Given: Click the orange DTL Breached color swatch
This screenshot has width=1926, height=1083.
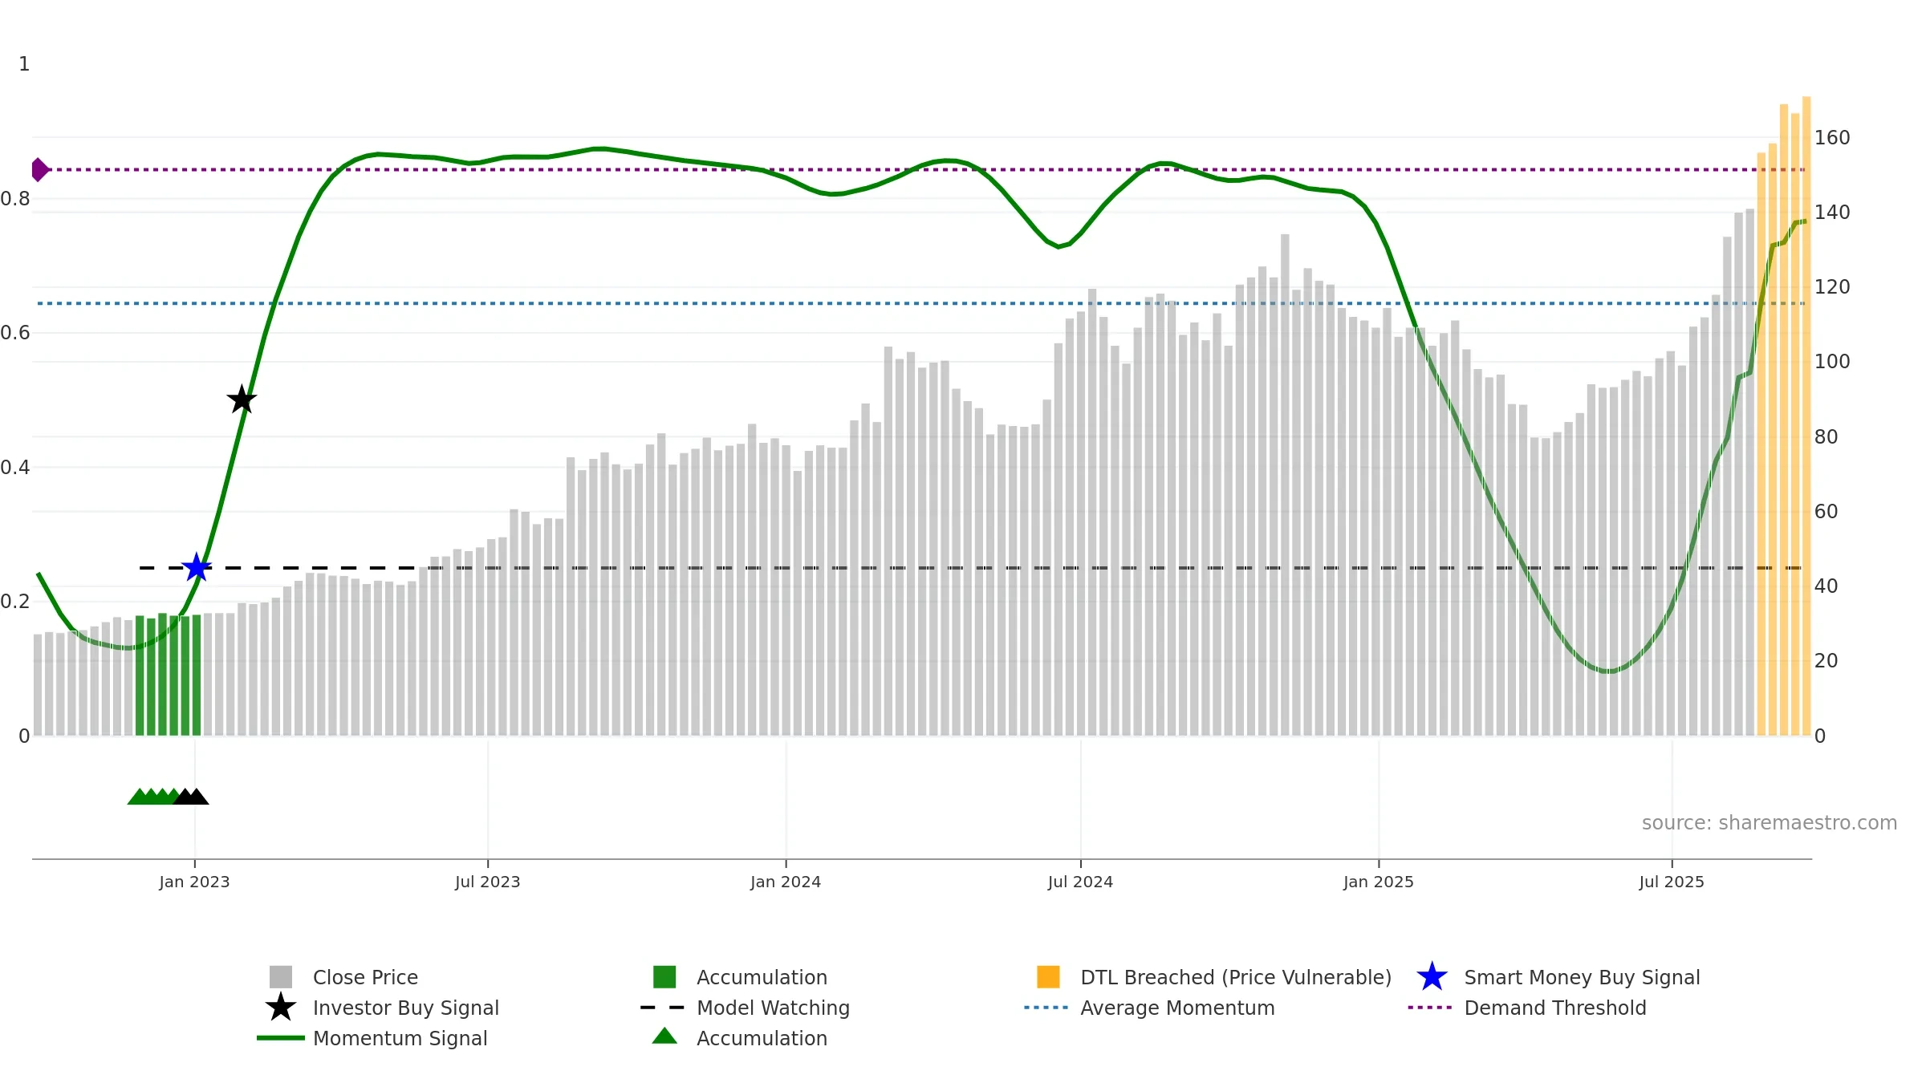Looking at the screenshot, I should coord(1048,976).
